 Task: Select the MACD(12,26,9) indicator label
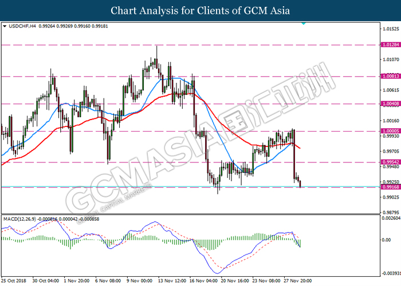click(x=19, y=219)
